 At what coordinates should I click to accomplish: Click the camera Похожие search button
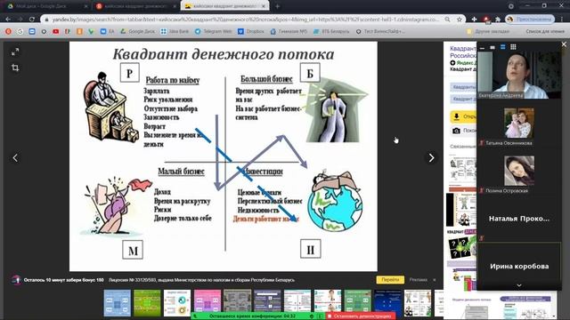(x=464, y=131)
